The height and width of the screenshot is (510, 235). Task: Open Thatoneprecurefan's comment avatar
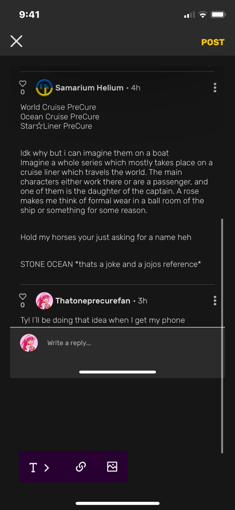tap(44, 301)
